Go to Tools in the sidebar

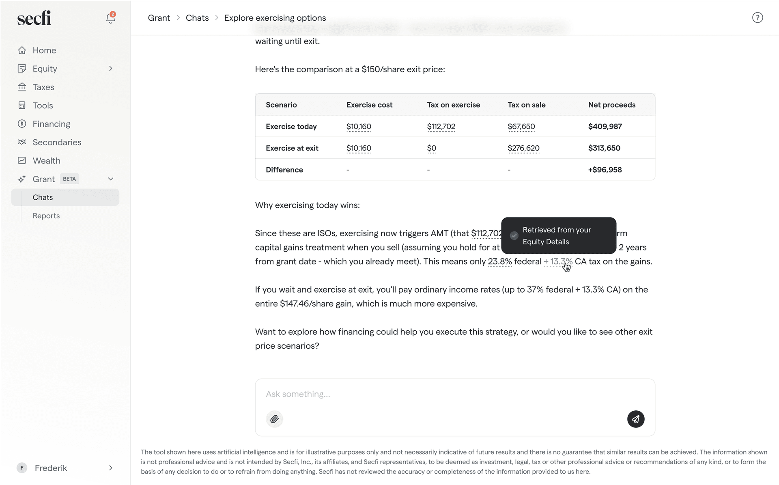coord(43,106)
